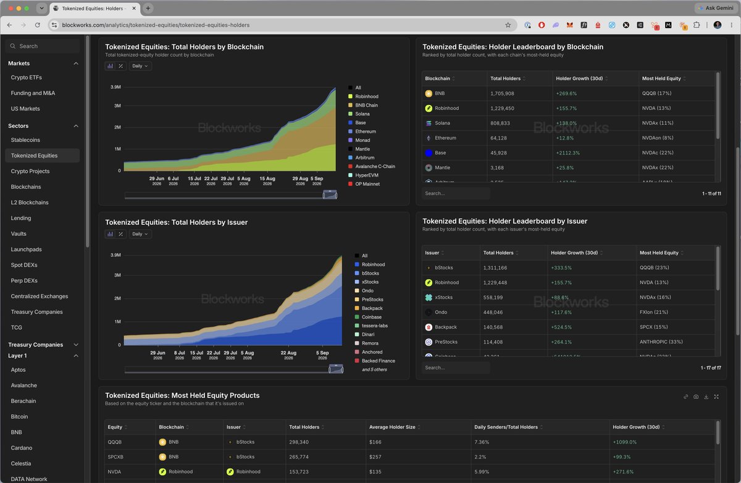Download Most Held Equity Products data
This screenshot has width=741, height=483.
pos(706,397)
